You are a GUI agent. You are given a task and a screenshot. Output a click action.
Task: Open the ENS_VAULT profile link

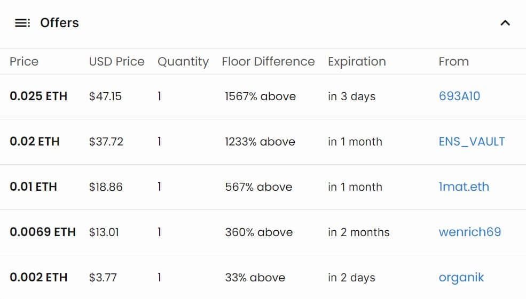tap(471, 142)
